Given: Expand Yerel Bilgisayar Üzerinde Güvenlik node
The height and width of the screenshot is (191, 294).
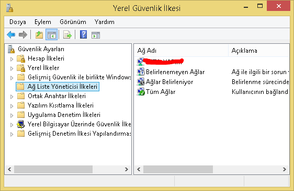Looking at the screenshot, I should (12, 125).
